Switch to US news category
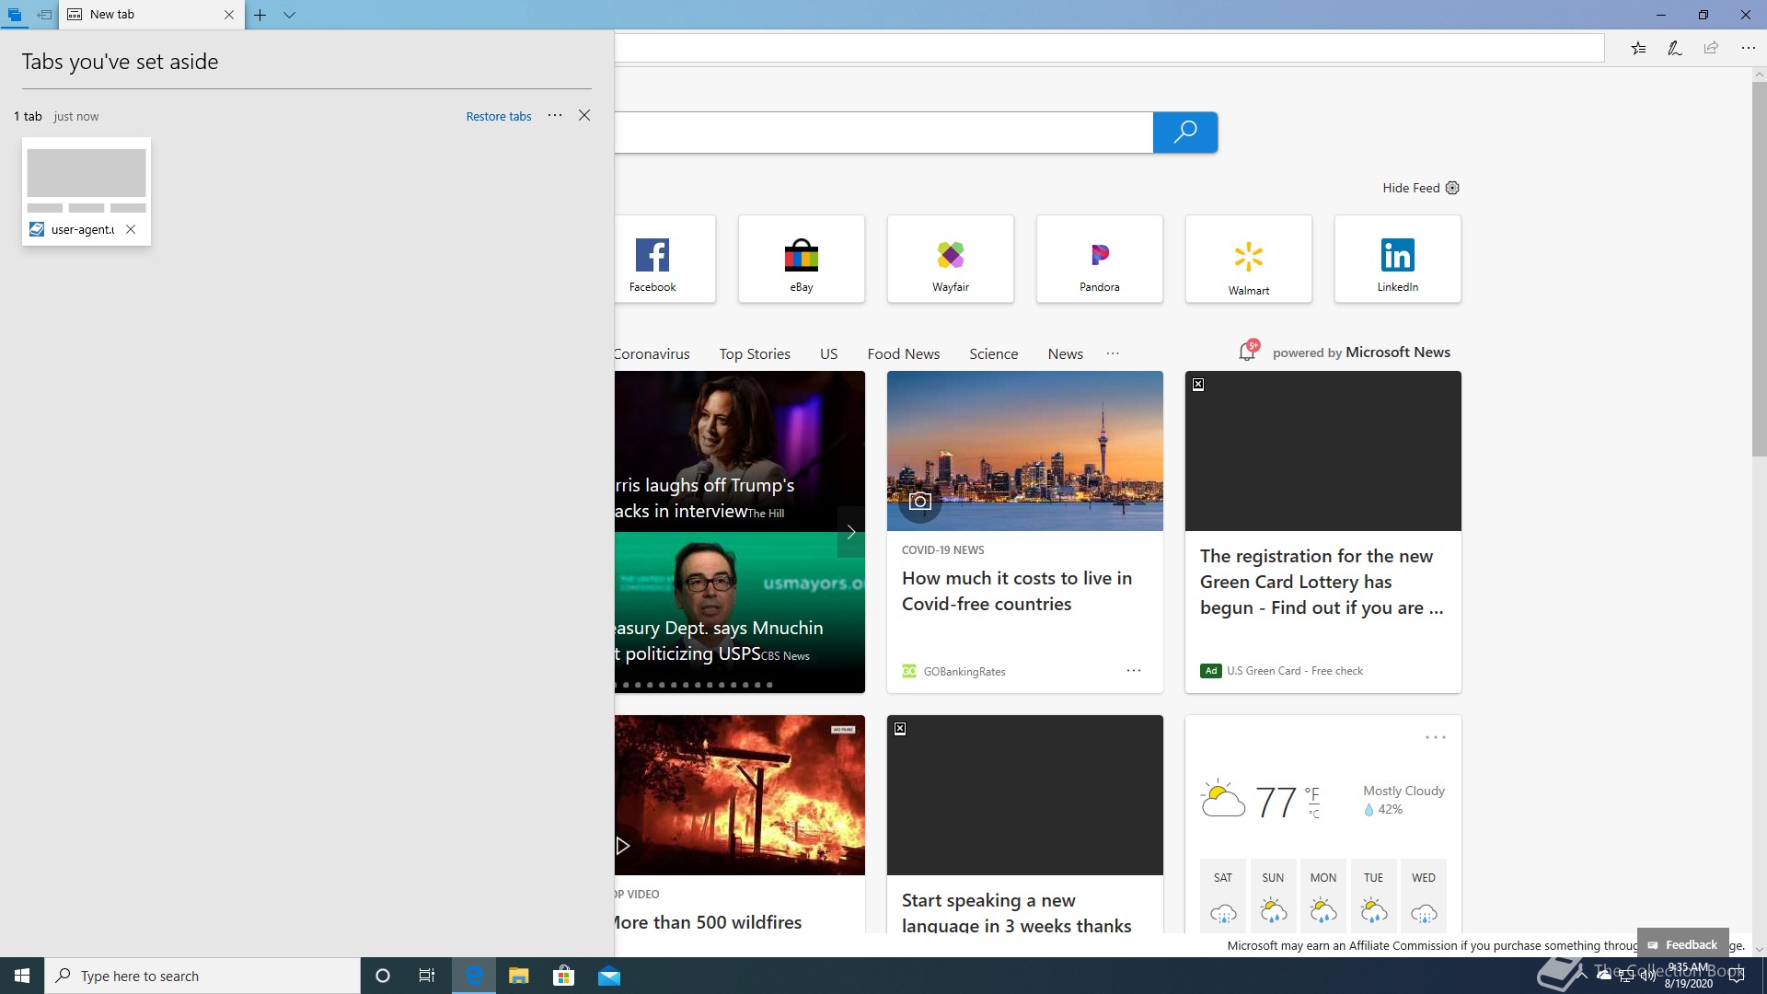 click(x=828, y=353)
